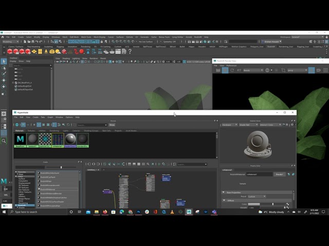Activate the Rotate tool in left toolbox
Viewport: 329px width, 246px height.
[x=4, y=87]
